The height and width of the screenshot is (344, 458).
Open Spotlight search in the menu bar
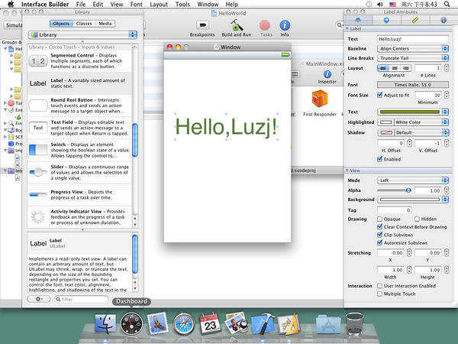[447, 4]
